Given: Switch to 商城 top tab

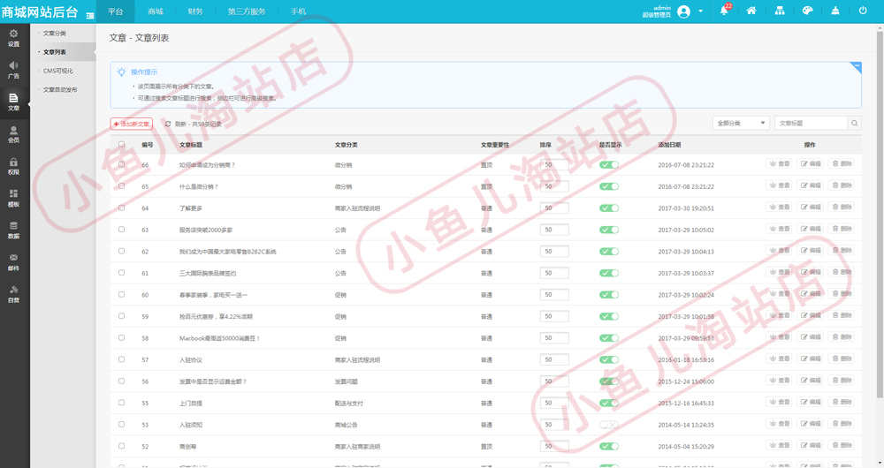Looking at the screenshot, I should tap(156, 11).
